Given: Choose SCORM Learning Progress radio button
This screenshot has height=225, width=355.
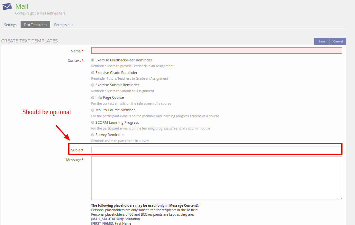Looking at the screenshot, I should click(93, 122).
